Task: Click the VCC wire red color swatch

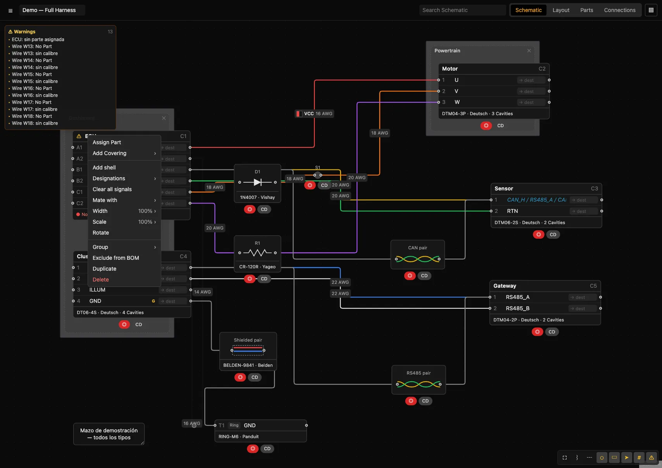Action: pos(299,114)
